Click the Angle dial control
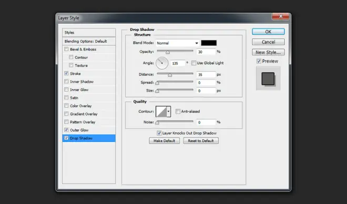The image size is (347, 204). tap(162, 63)
